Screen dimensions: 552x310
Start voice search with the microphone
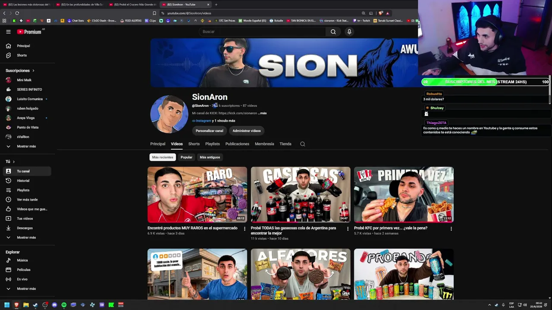(349, 31)
